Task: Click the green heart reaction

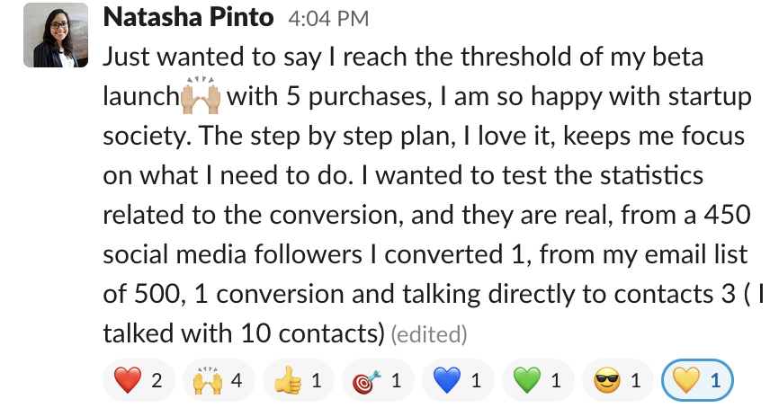Action: pos(538,380)
